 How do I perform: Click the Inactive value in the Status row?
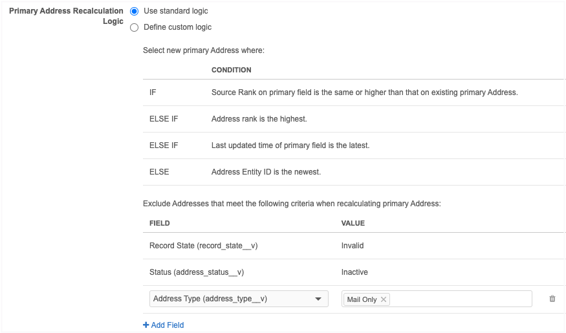(354, 272)
